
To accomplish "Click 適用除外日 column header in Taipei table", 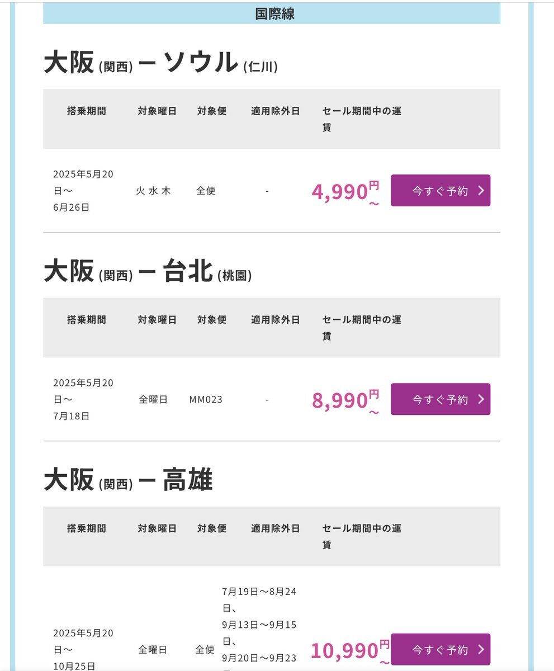I will tap(276, 320).
